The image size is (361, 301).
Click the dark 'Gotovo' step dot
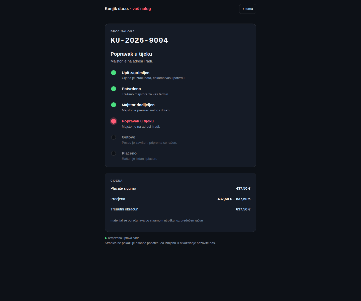114,137
